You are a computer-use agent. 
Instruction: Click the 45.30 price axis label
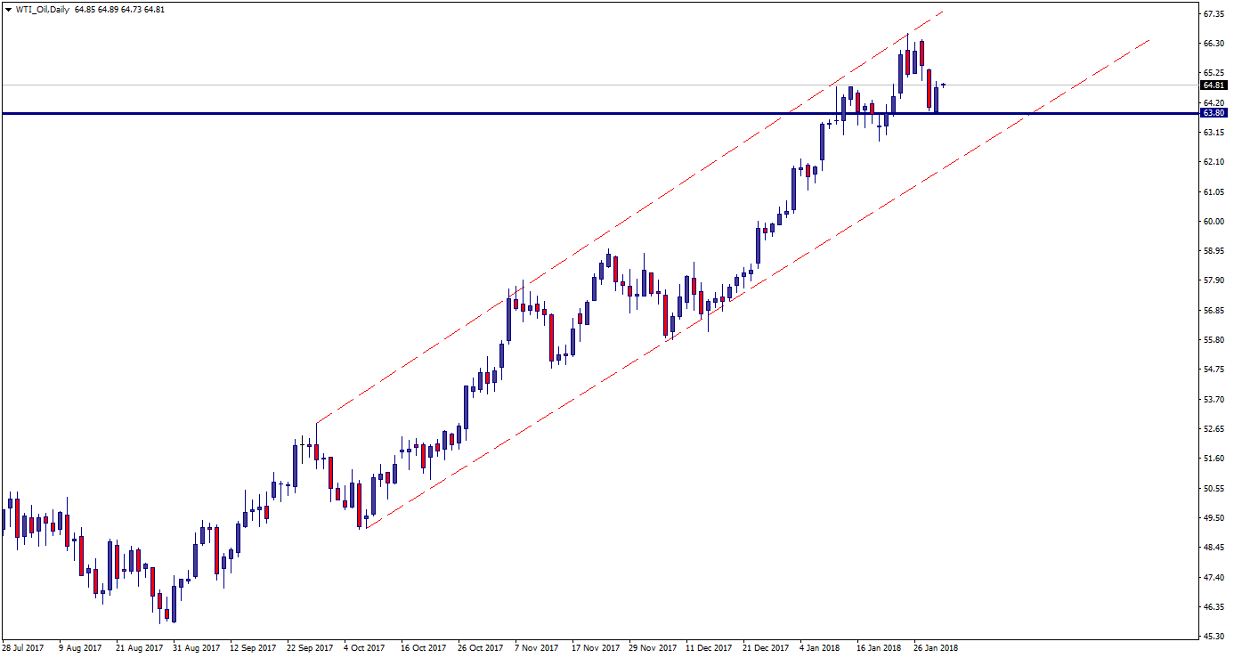coord(1212,637)
